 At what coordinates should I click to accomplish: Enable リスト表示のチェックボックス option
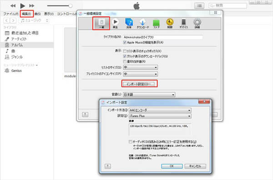125,51
